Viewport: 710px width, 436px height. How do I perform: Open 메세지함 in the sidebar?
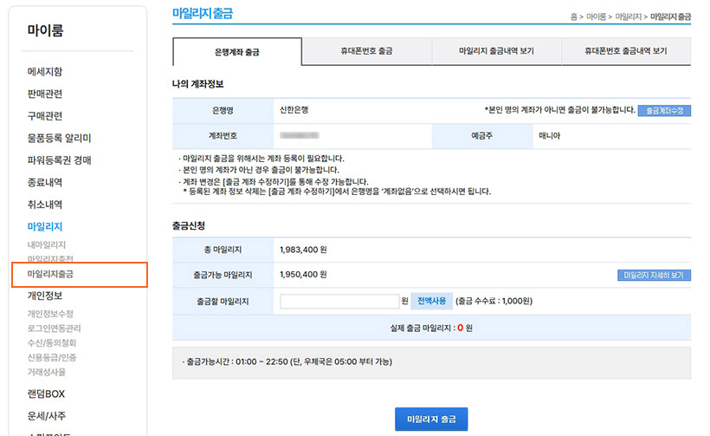point(45,71)
